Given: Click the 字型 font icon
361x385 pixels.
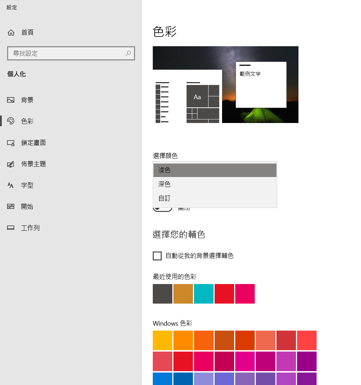Looking at the screenshot, I should click(x=11, y=185).
